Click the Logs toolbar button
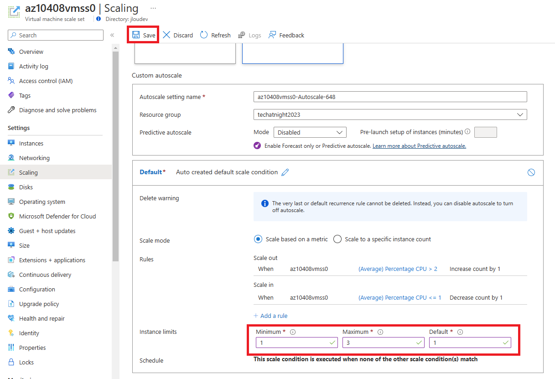The image size is (555, 379). click(x=249, y=35)
